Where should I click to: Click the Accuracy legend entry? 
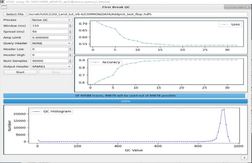pos(106,62)
